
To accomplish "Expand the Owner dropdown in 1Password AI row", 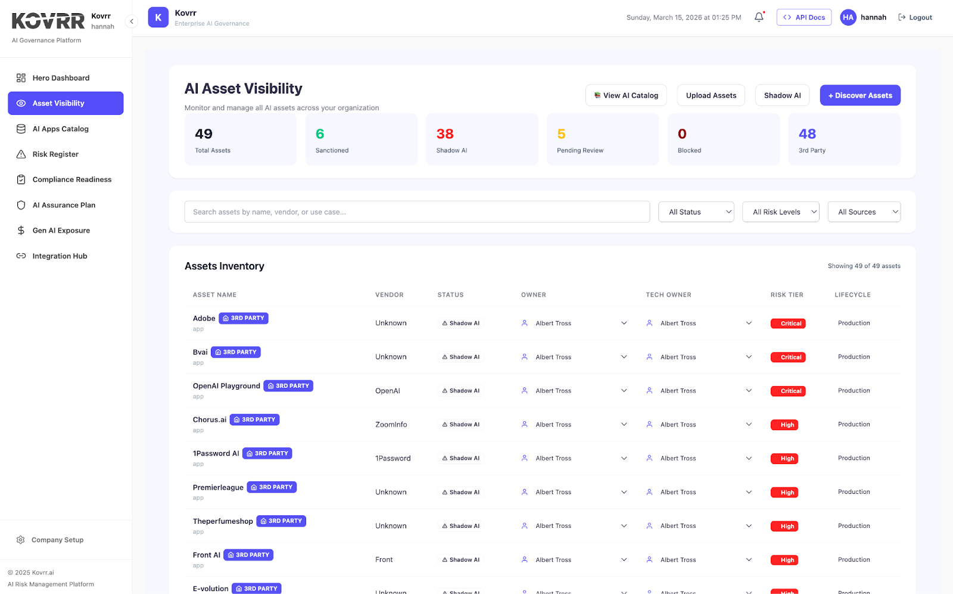I will [624, 459].
